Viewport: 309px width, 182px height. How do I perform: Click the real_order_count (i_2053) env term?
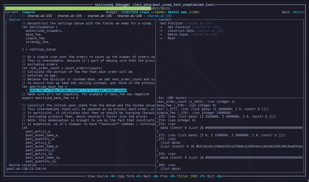coord(196,102)
